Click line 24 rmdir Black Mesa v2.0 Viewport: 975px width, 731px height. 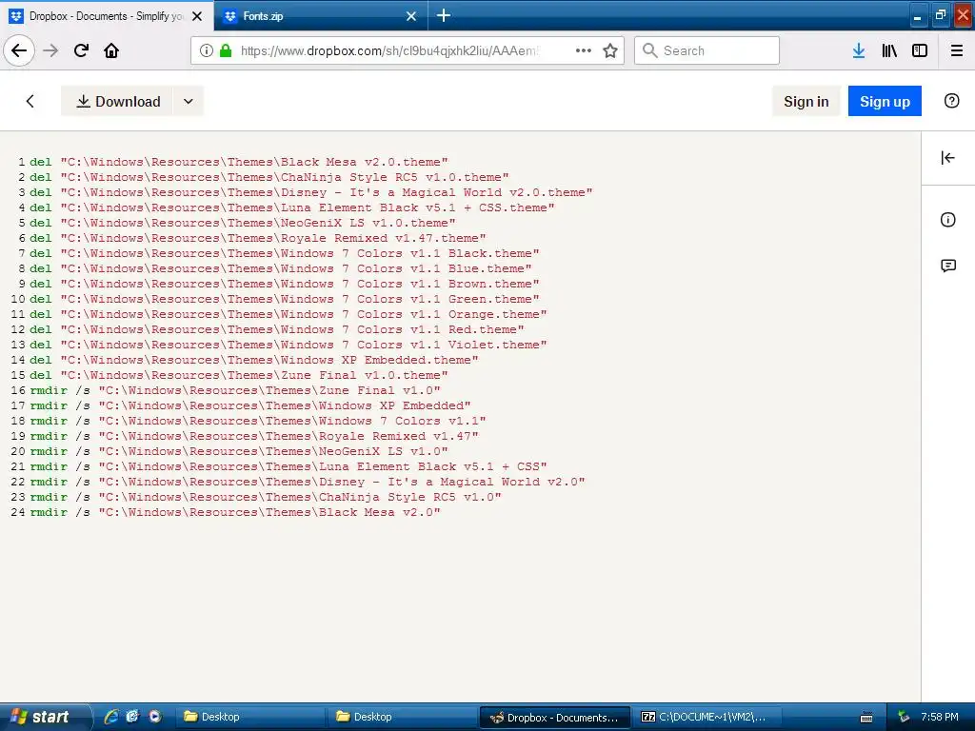coord(235,512)
